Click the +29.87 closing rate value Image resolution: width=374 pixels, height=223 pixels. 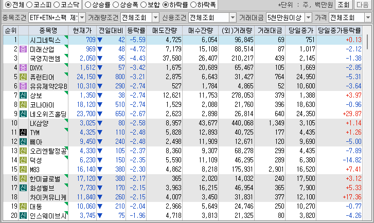tap(352, 114)
